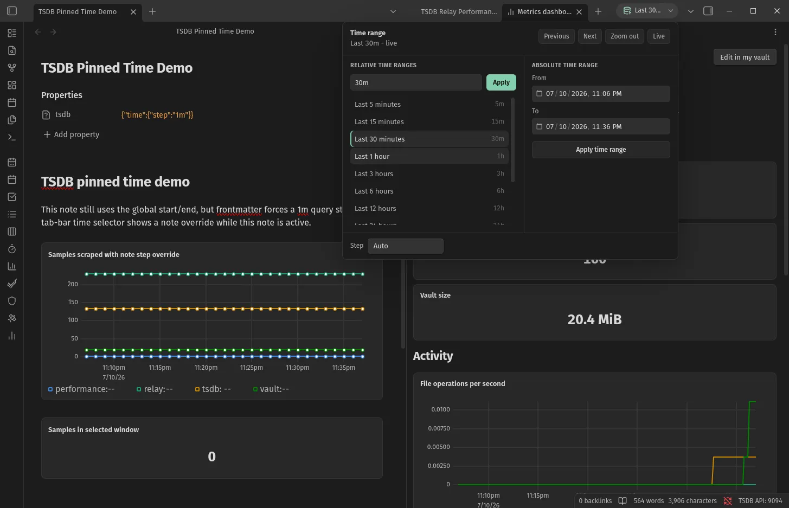The height and width of the screenshot is (508, 789).
Task: Navigate back with the left arrow
Action: 38,32
